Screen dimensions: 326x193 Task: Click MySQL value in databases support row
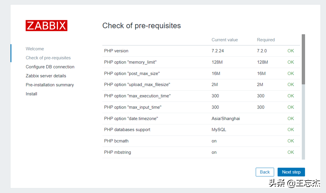(x=219, y=130)
